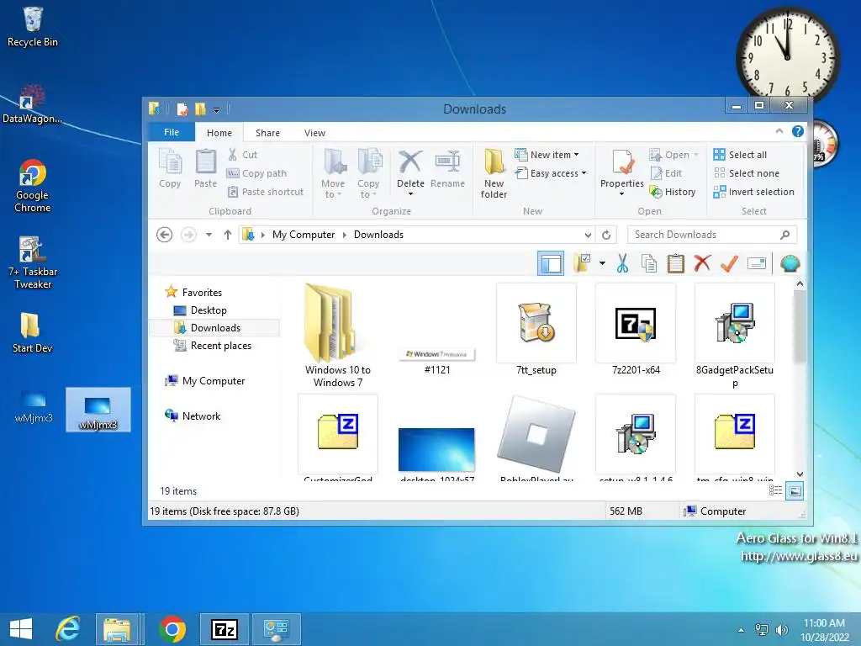Viewport: 861px width, 646px height.
Task: Open 7-Zip from the taskbar
Action: [224, 629]
